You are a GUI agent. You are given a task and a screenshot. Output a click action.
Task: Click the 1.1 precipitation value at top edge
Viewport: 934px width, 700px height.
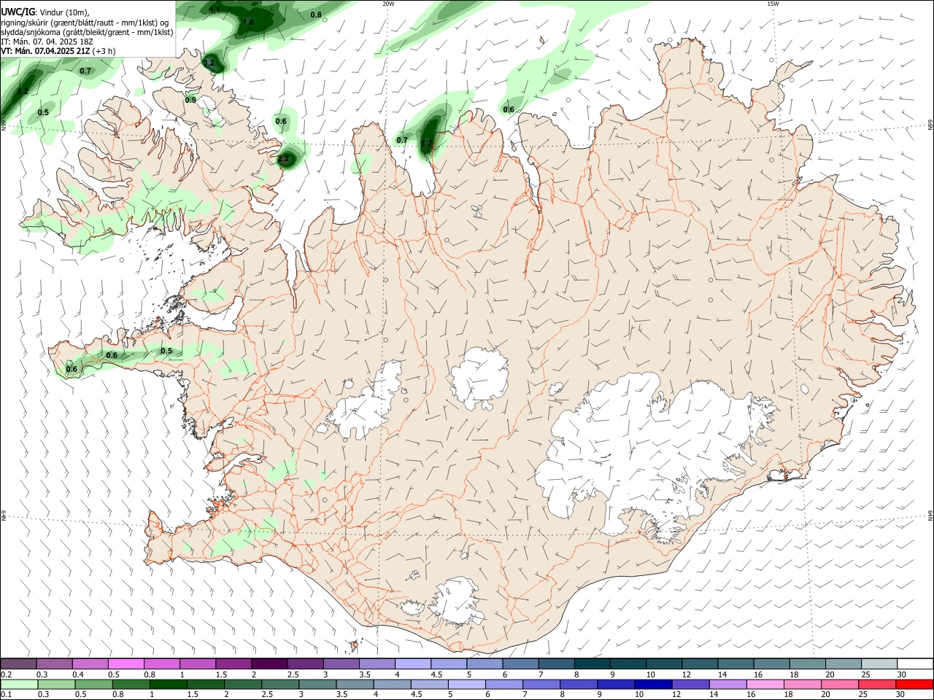click(x=215, y=10)
